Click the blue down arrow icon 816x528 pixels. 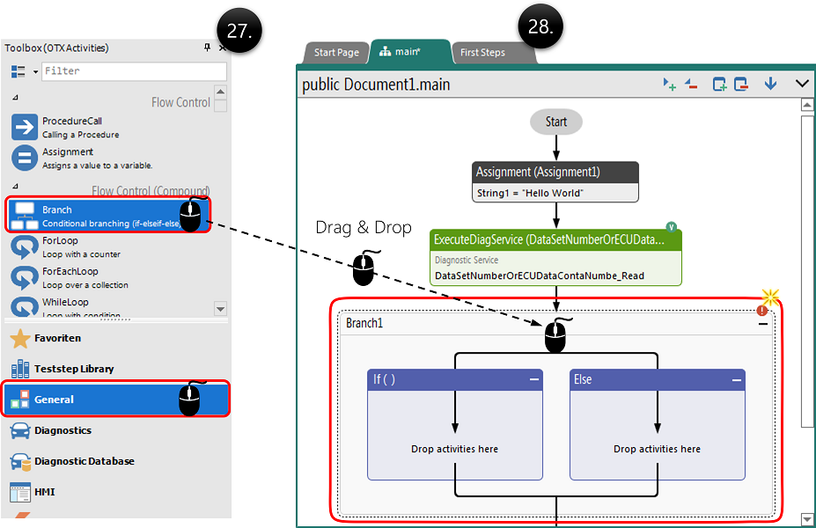pyautogui.click(x=770, y=84)
